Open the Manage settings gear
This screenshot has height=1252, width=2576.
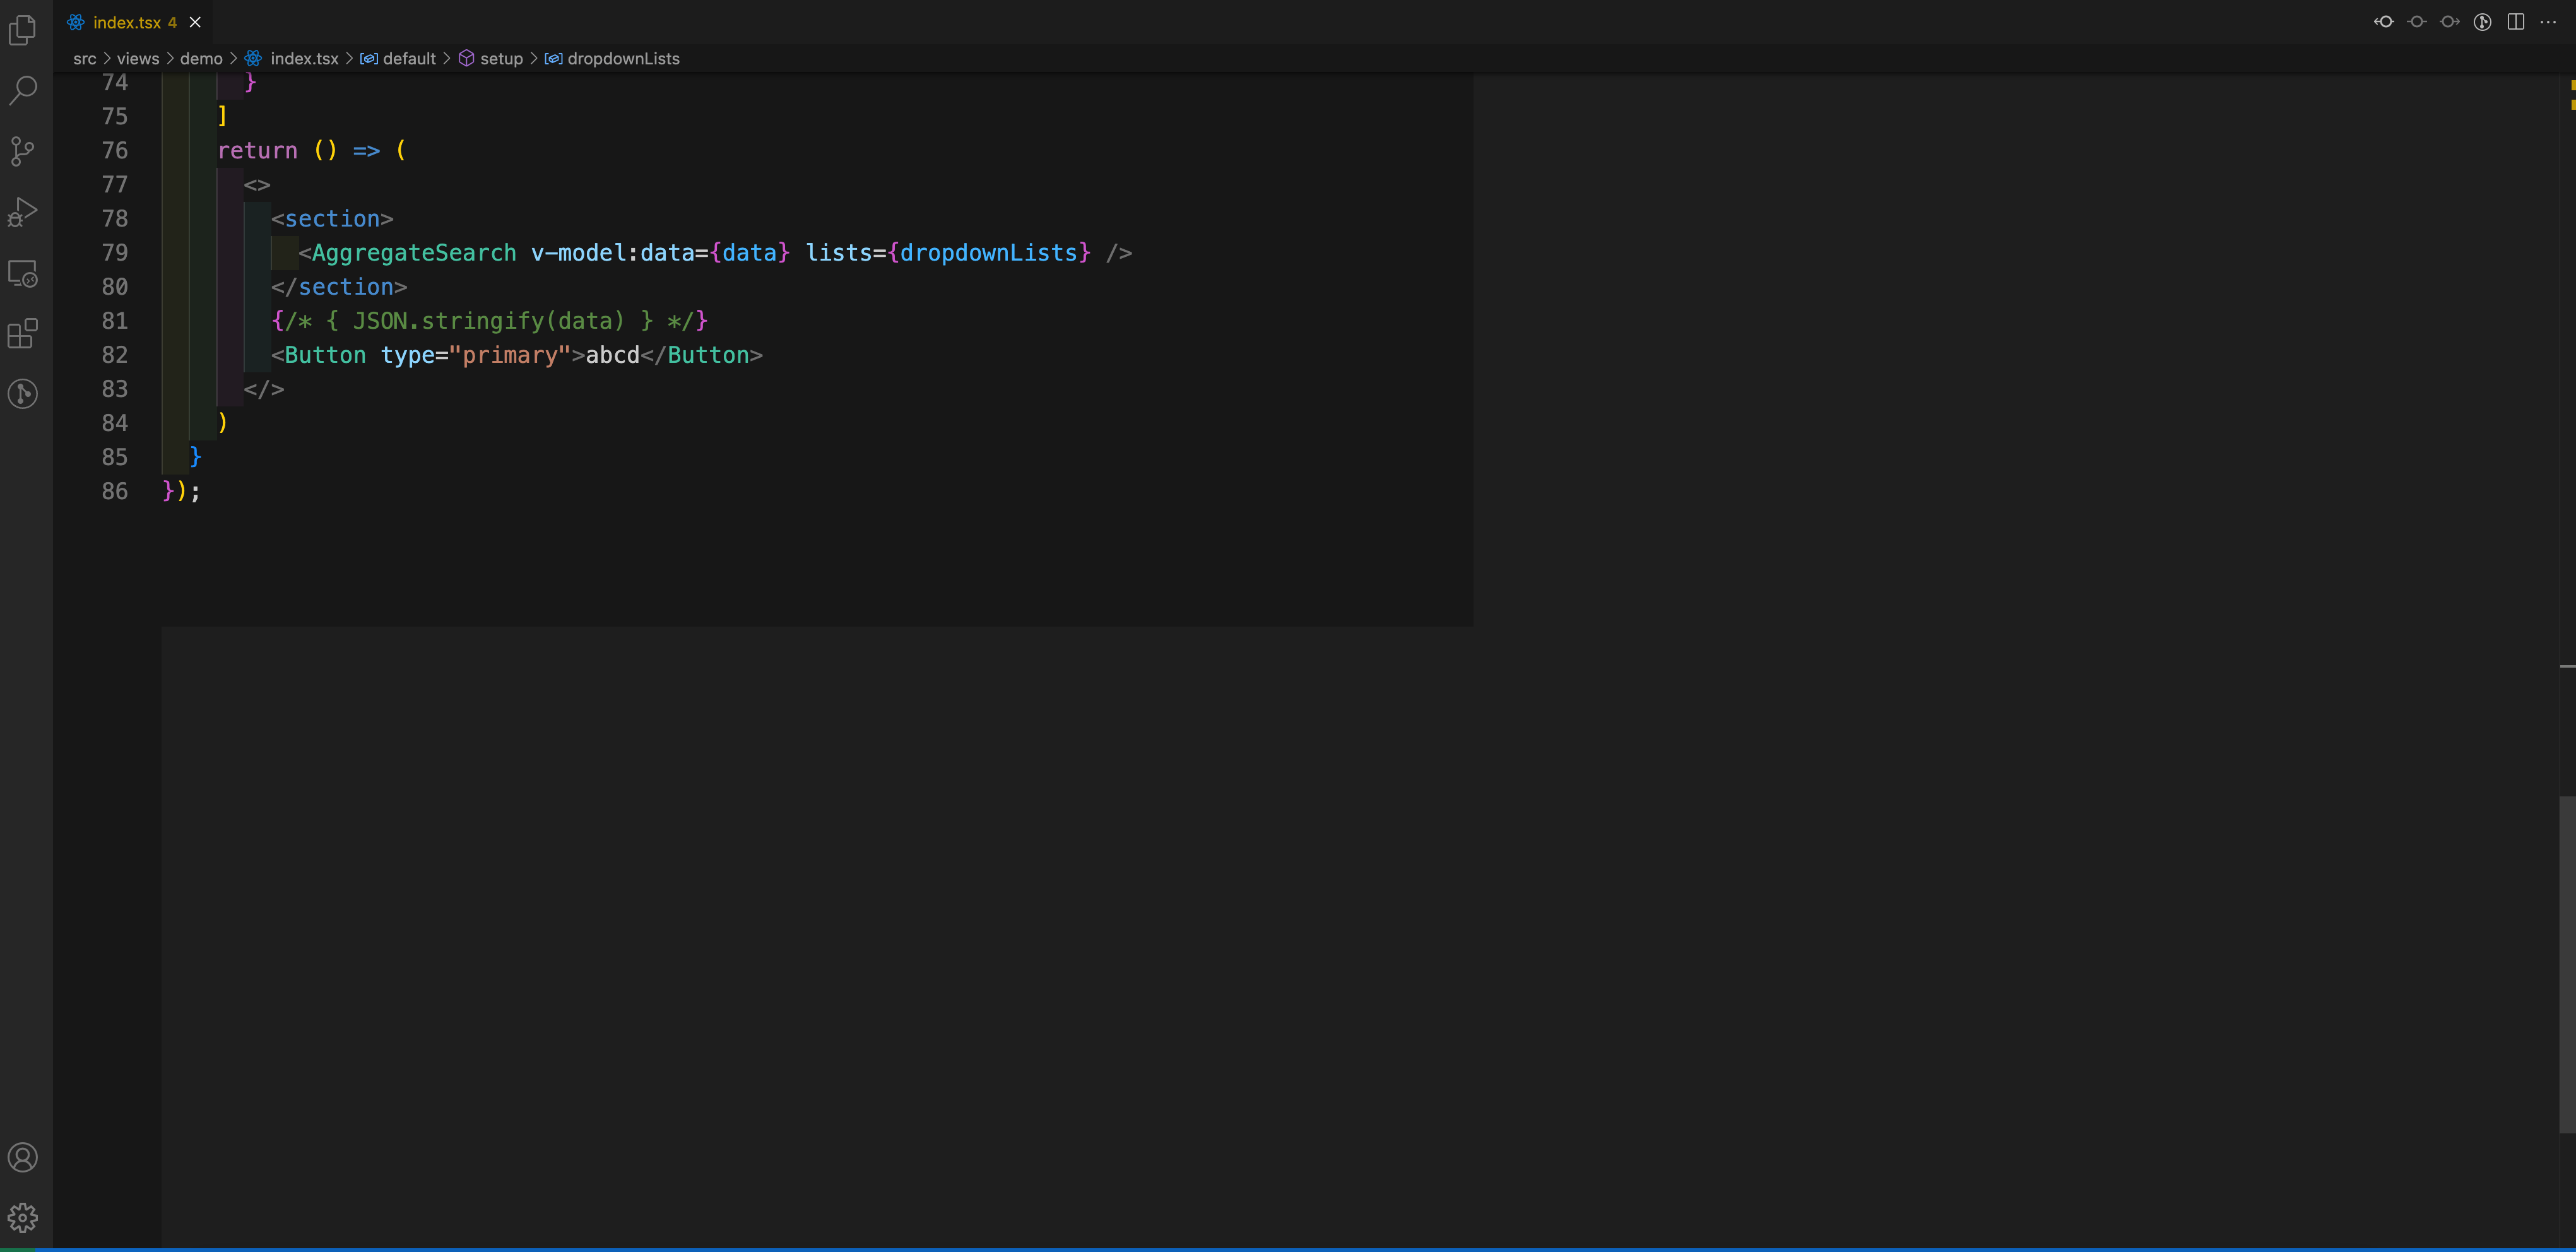pyautogui.click(x=23, y=1217)
